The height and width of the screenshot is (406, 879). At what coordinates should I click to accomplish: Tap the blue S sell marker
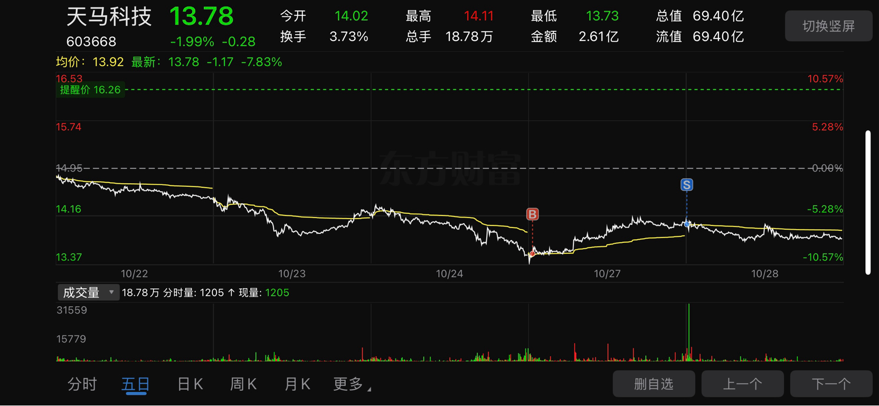click(686, 185)
